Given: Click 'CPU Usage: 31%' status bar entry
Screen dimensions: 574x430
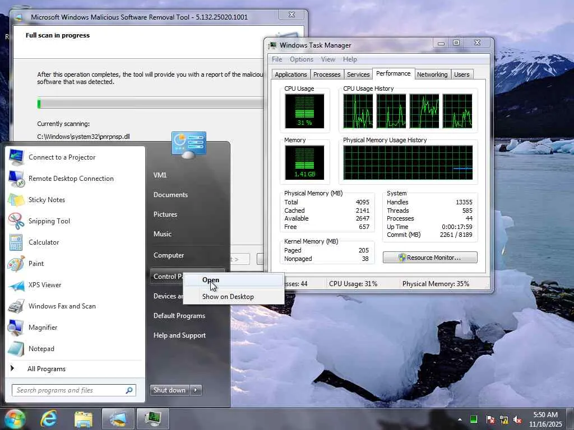Looking at the screenshot, I should coord(353,284).
